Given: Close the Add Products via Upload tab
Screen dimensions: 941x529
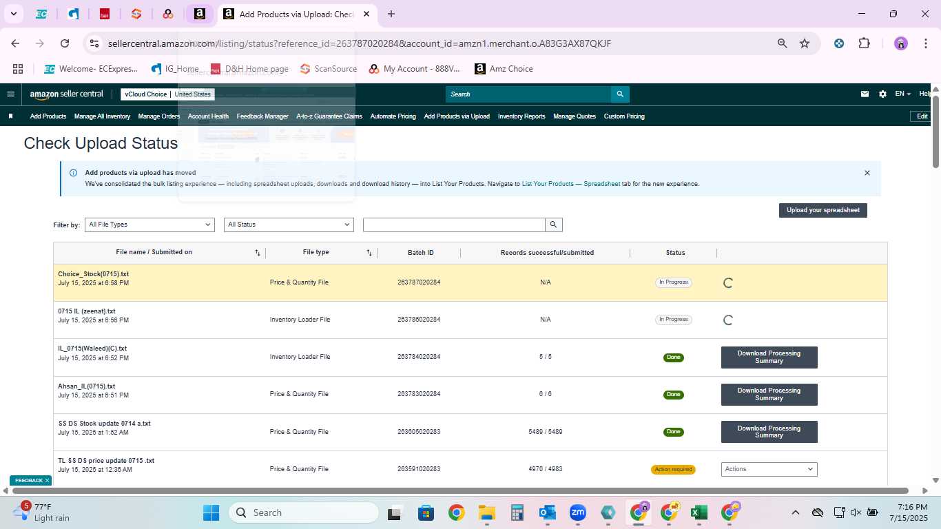Looking at the screenshot, I should point(366,14).
